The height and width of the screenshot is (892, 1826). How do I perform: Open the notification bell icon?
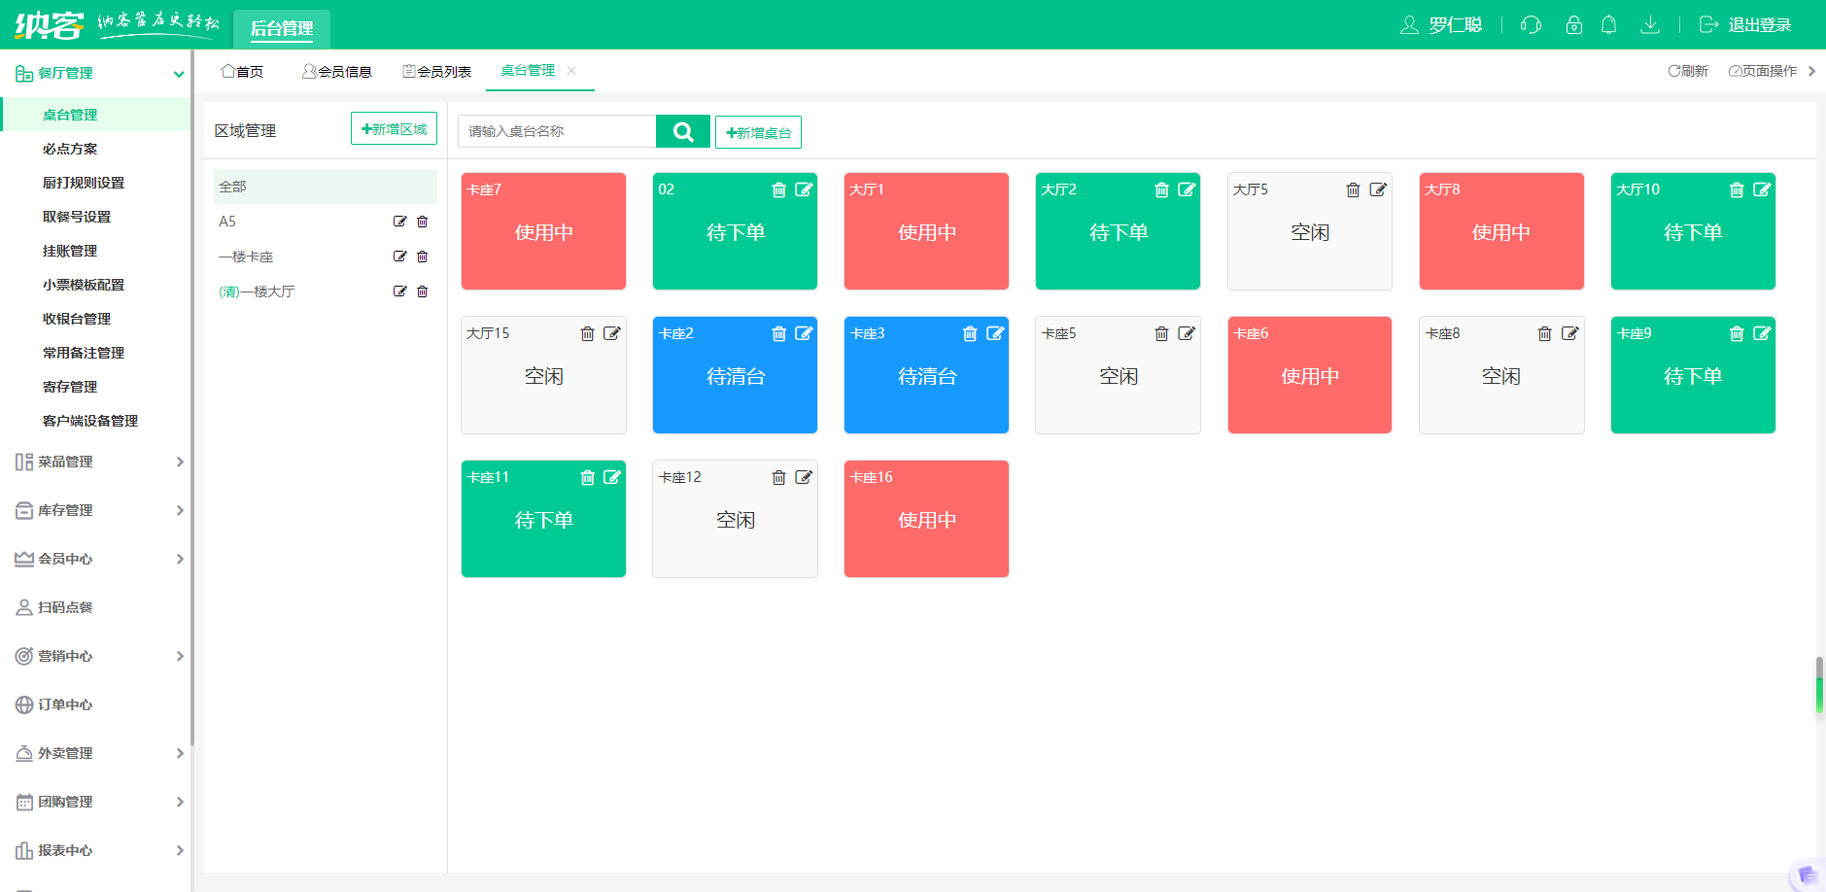pos(1608,25)
